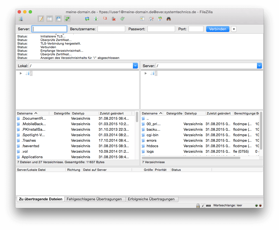279x230 pixels.
Task: Sort local list by Zuletzt geändert column
Action: pos(115,113)
